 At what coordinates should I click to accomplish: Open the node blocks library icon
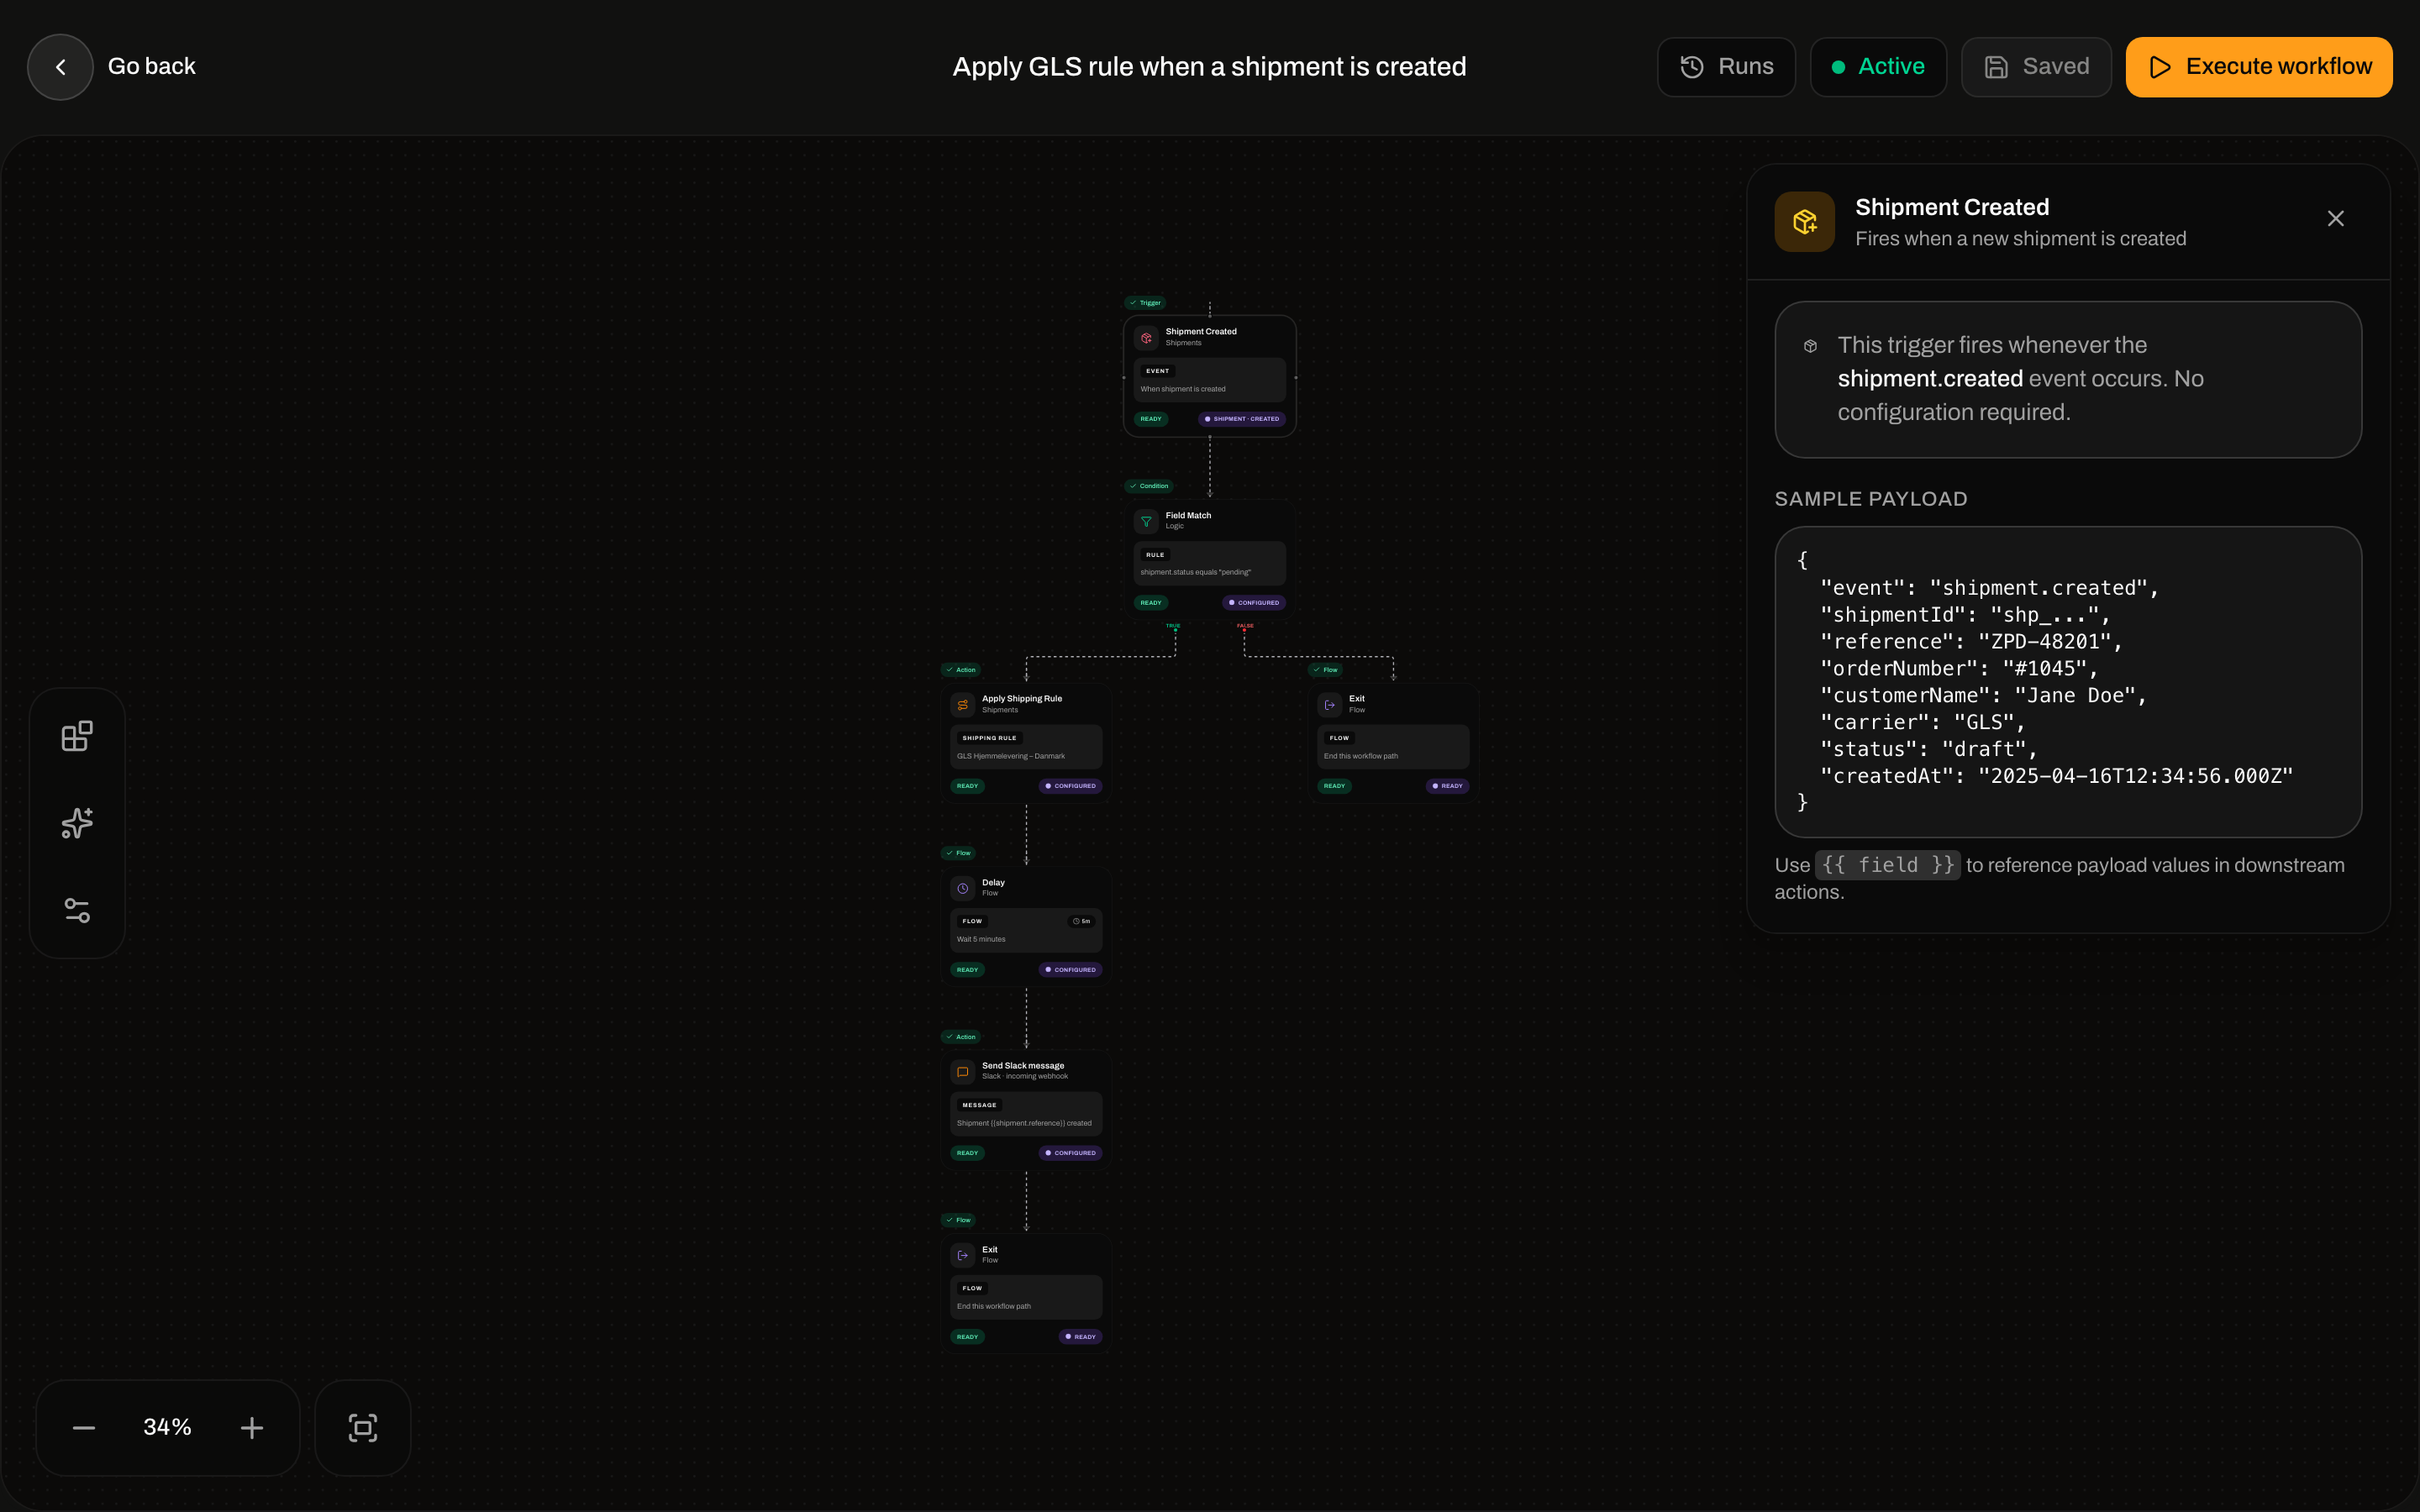pyautogui.click(x=77, y=736)
